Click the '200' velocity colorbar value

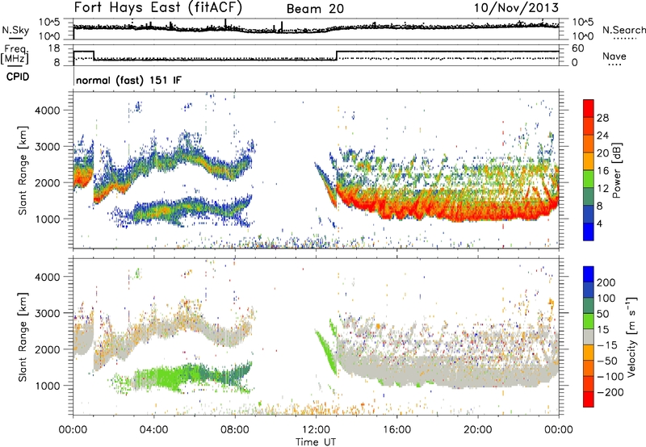606,282
